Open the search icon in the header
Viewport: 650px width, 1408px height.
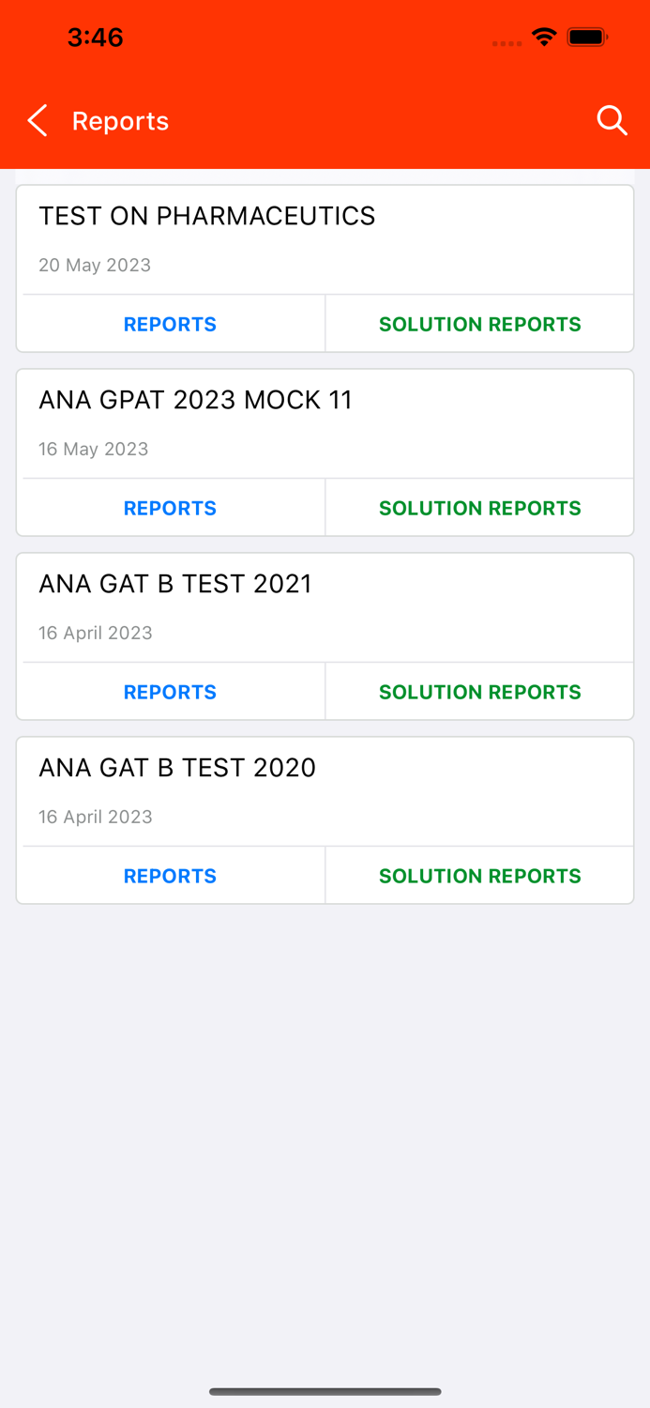[612, 120]
